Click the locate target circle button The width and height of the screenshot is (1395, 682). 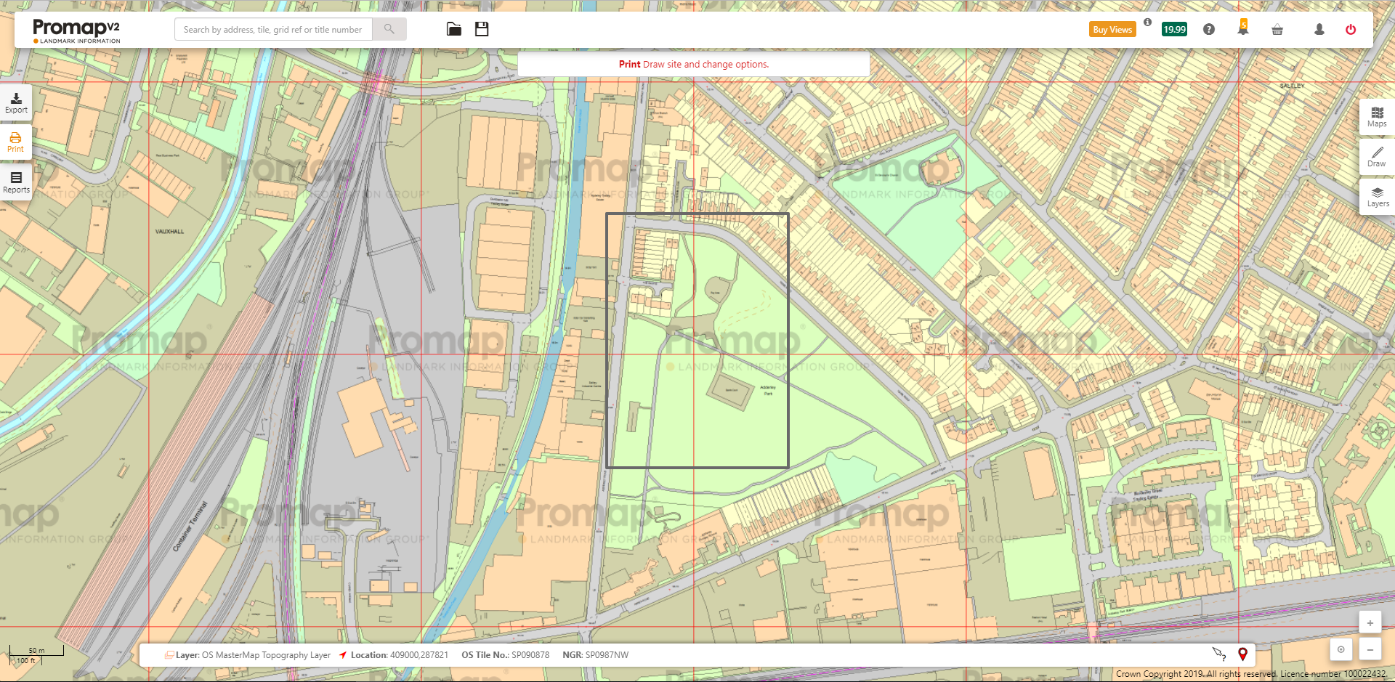click(x=1341, y=649)
